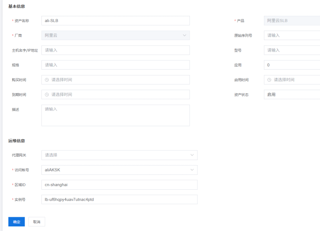Click the 访问帐号 label

(22, 170)
